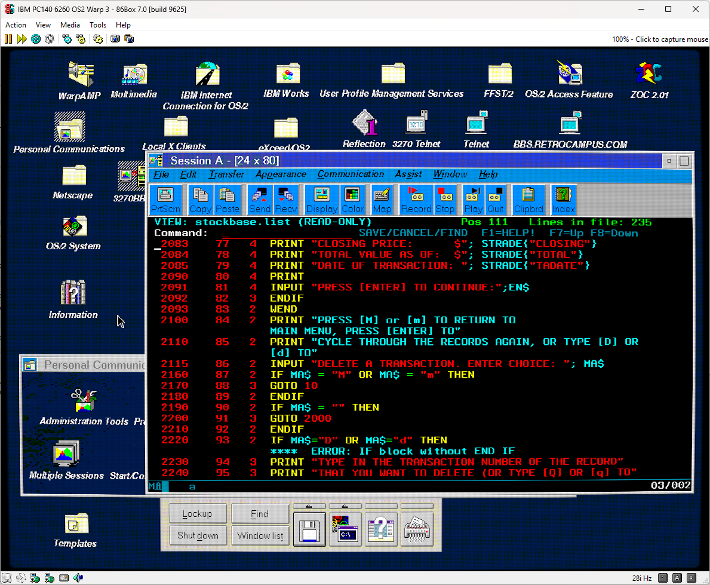Screen dimensions: 710x585
Task: Start macro Record toolbar icon
Action: [x=416, y=200]
